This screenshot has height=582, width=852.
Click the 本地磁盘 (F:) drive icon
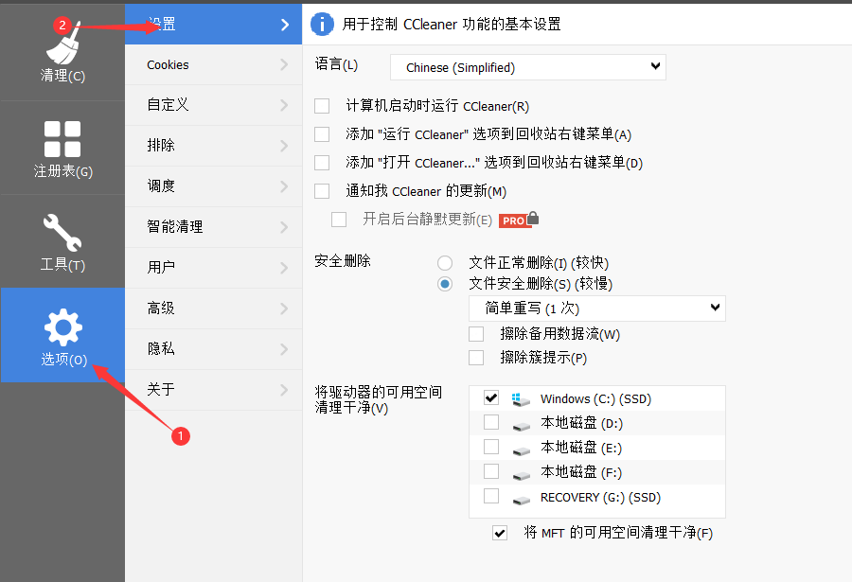521,475
